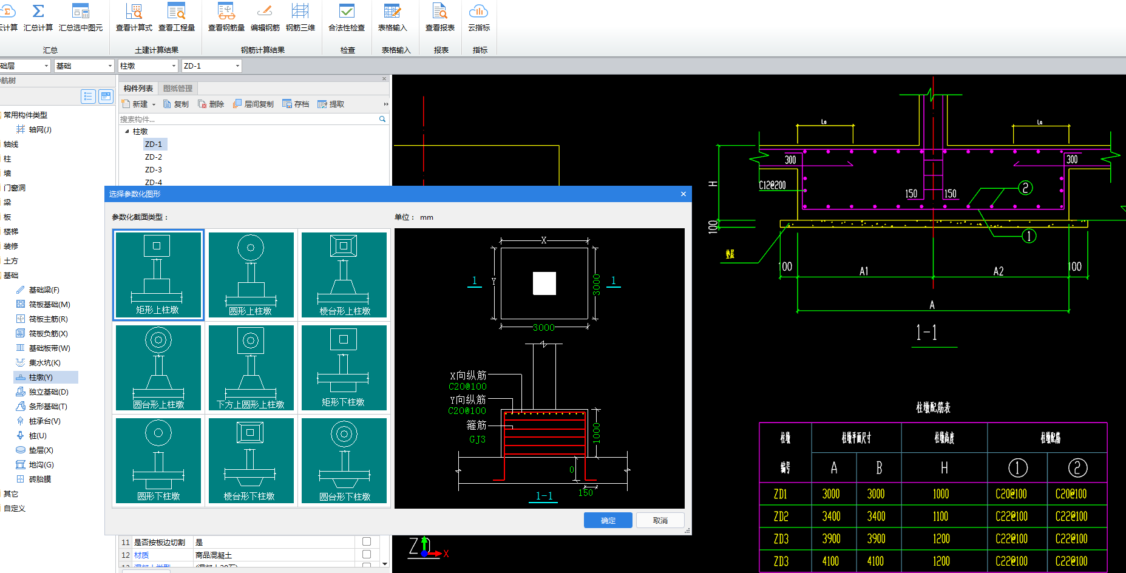Switch navigation panel to list view icon
1126x573 pixels.
(88, 96)
